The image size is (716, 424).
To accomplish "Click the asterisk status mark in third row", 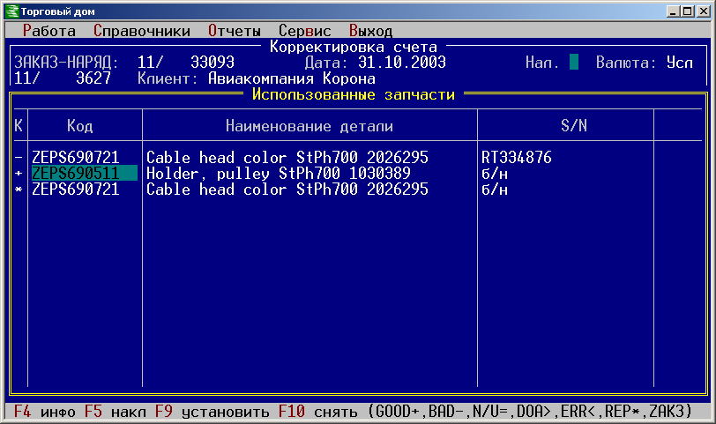I will 19,189.
